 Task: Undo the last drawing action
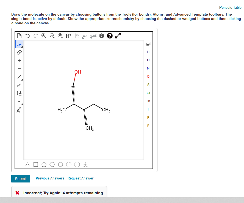27,36
